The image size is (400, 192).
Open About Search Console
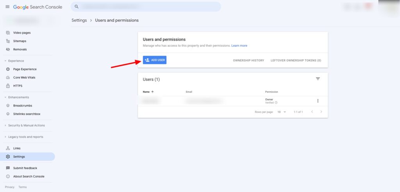(29, 176)
